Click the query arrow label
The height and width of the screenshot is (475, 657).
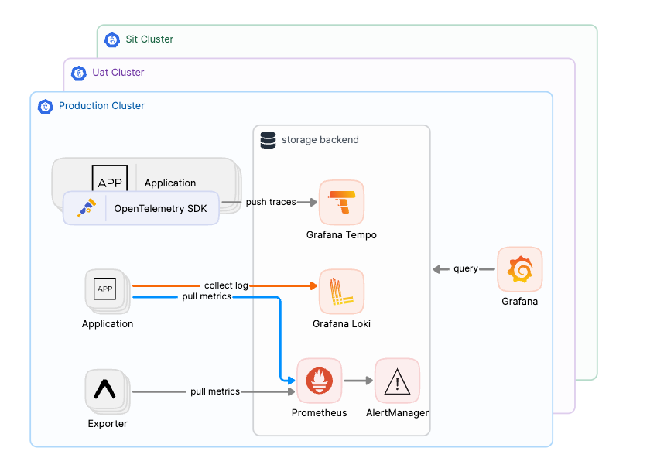click(466, 268)
